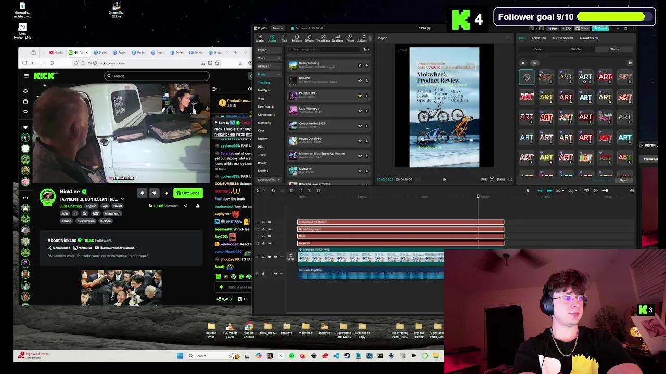Image resolution: width=666 pixels, height=374 pixels.
Task: Lock the 'Code' text track
Action: (263, 236)
